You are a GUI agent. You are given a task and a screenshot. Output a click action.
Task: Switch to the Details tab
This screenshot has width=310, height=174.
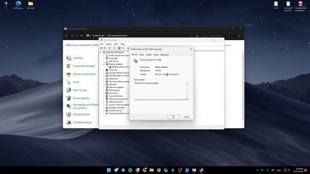[x=149, y=55]
